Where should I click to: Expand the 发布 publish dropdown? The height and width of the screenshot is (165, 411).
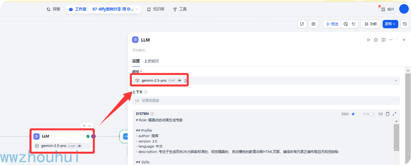[390, 24]
